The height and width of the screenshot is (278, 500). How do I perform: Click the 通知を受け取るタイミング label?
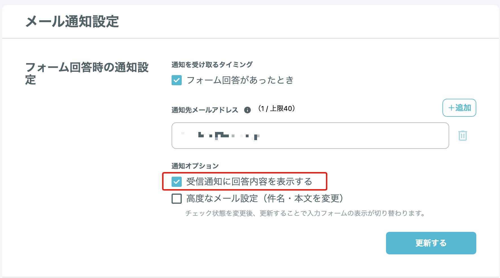212,65
